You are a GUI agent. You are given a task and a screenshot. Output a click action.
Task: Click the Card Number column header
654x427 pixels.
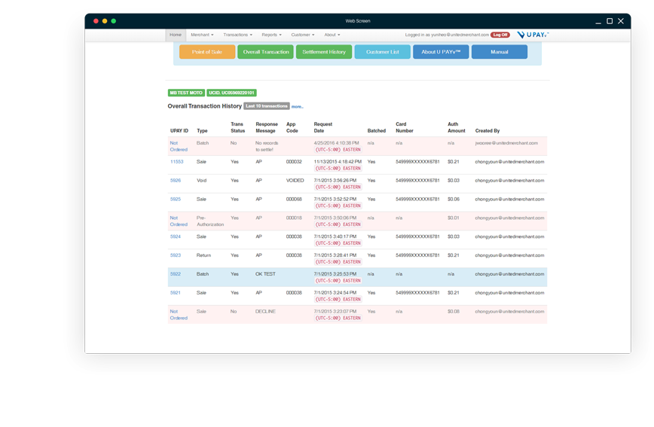[x=404, y=127]
